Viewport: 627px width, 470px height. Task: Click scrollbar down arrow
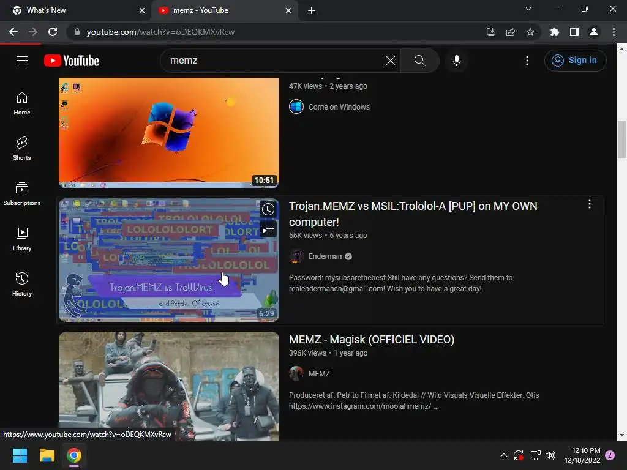point(621,435)
